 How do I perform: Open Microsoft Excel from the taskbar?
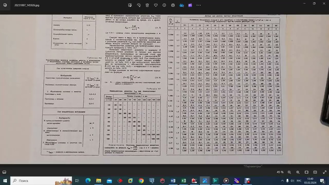184,181
